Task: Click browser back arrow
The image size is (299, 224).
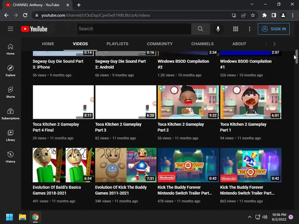Action: [x=6, y=15]
